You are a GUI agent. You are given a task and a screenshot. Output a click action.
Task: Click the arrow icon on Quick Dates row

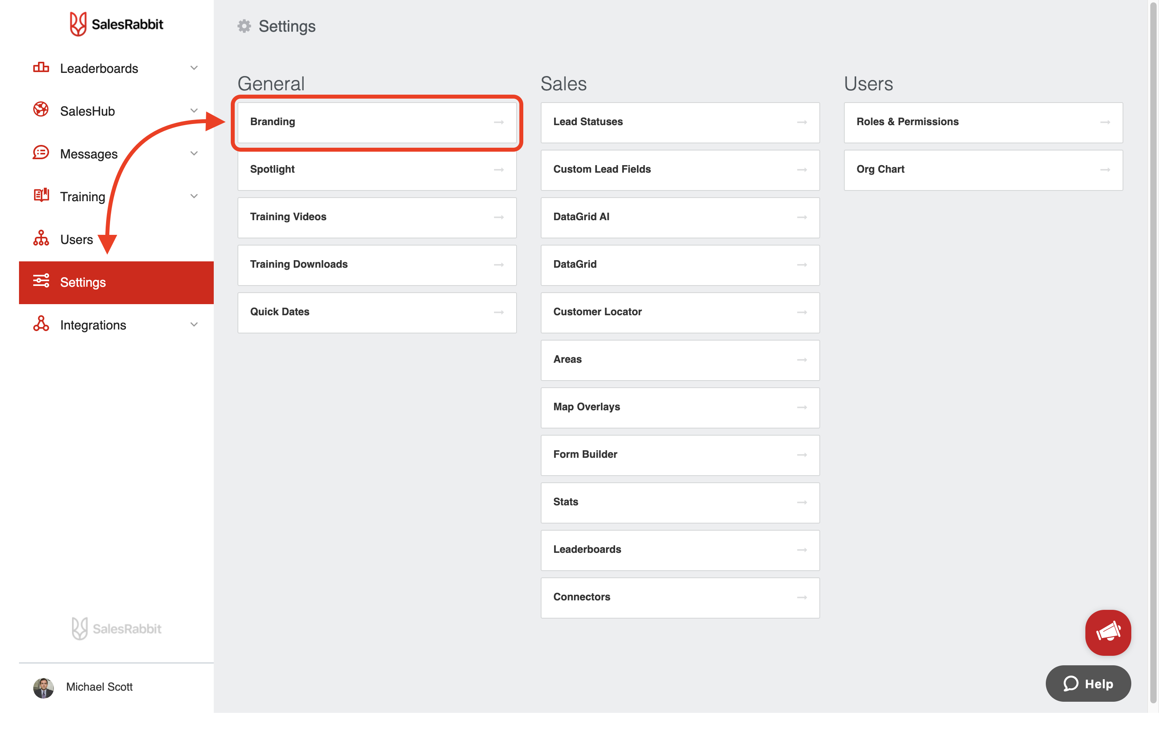[499, 312]
